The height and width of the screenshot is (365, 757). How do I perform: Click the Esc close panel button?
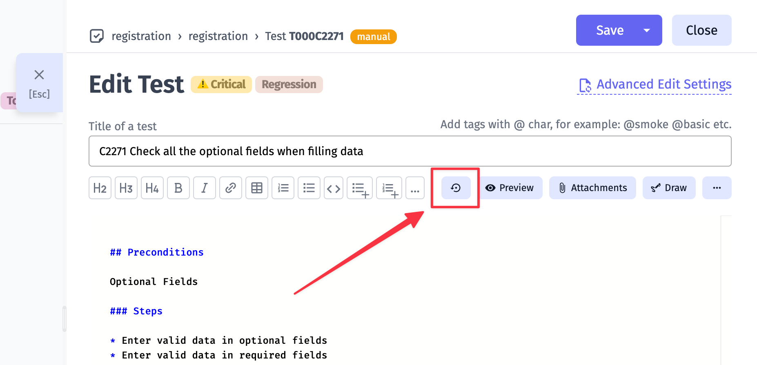click(x=39, y=83)
